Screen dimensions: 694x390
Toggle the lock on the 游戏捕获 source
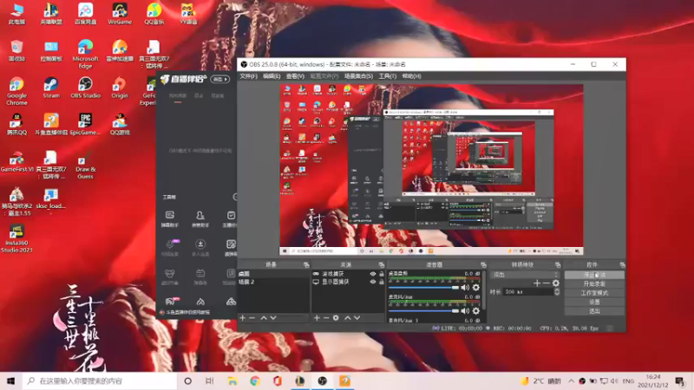[381, 274]
